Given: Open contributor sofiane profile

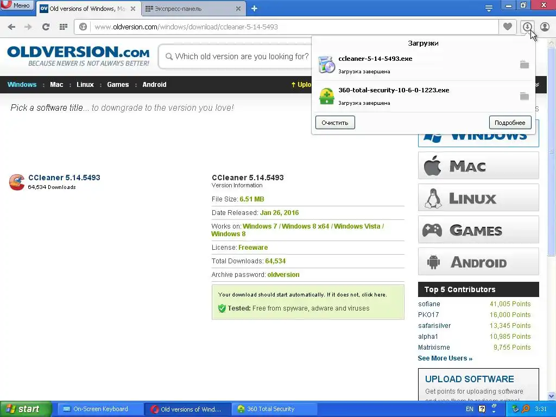Looking at the screenshot, I should (429, 304).
